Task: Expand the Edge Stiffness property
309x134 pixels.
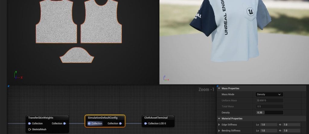Action: 219,125
